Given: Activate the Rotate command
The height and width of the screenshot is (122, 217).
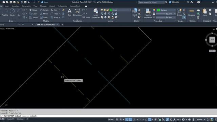Looking at the screenshot, I should [44, 10].
